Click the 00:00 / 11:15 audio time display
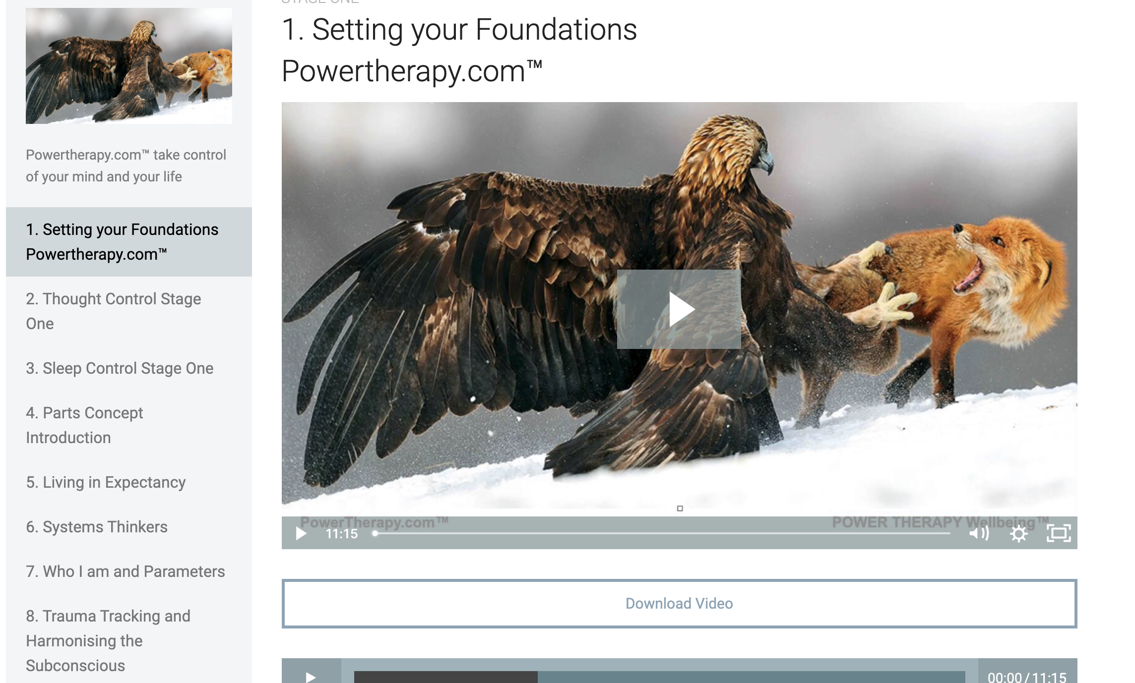Viewport: 1135px width, 683px height. tap(1027, 677)
